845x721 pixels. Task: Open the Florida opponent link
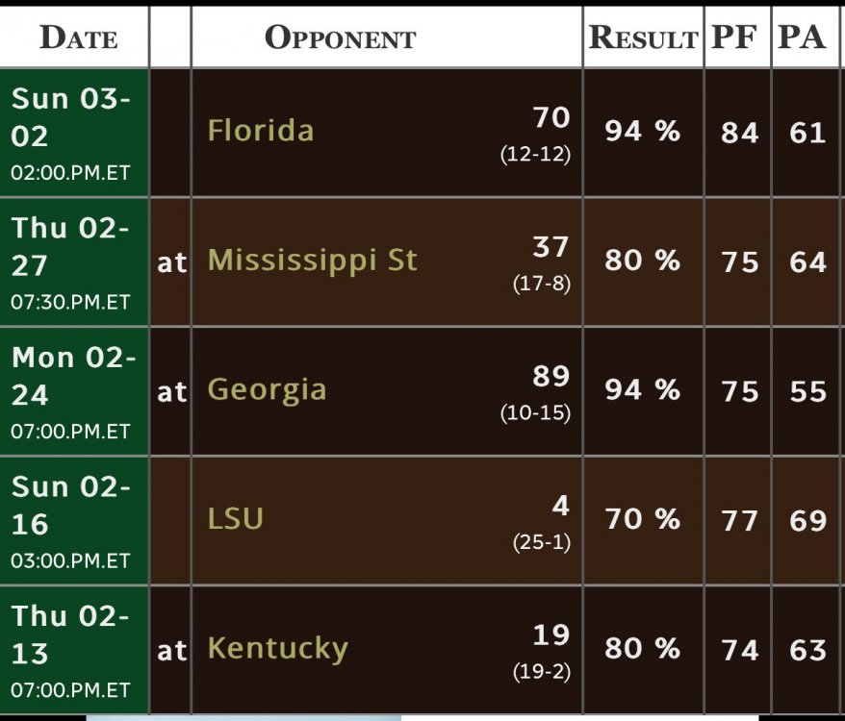[x=261, y=131]
